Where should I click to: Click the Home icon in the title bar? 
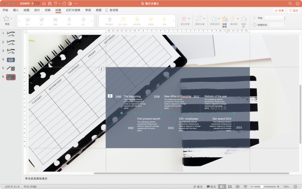point(44,3)
